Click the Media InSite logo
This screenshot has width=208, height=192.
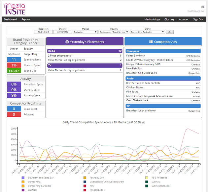click(15, 9)
